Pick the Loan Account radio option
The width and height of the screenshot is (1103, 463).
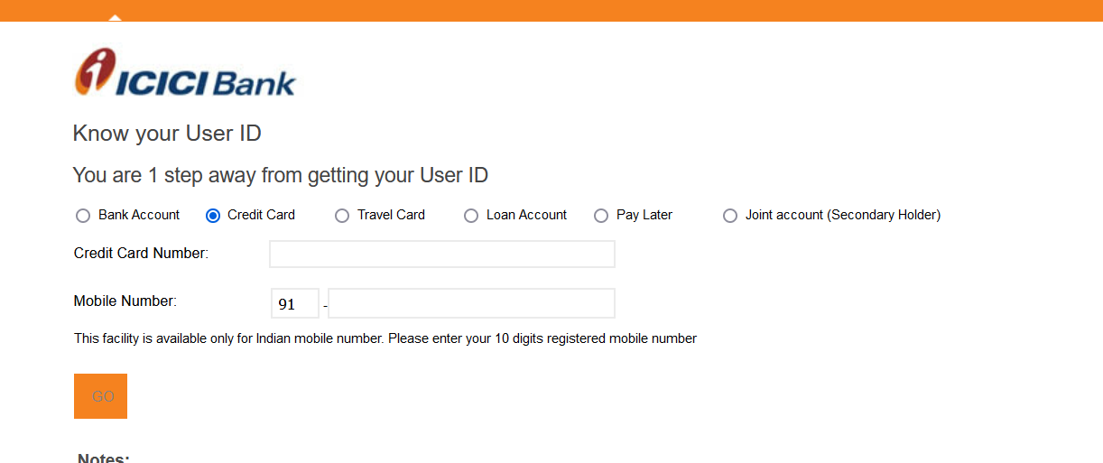coord(471,216)
